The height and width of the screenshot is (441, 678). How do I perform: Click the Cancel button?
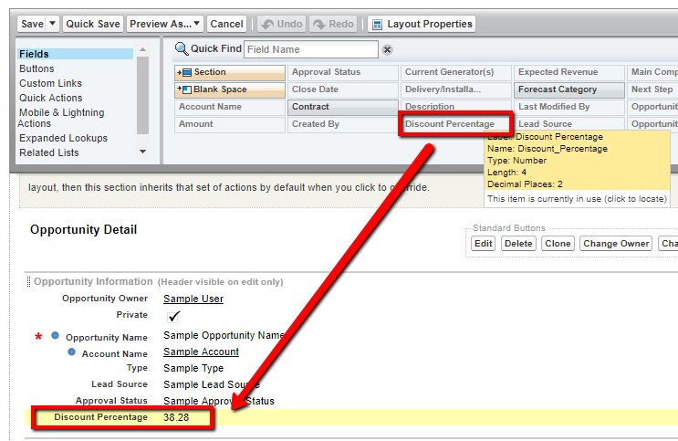tap(226, 24)
